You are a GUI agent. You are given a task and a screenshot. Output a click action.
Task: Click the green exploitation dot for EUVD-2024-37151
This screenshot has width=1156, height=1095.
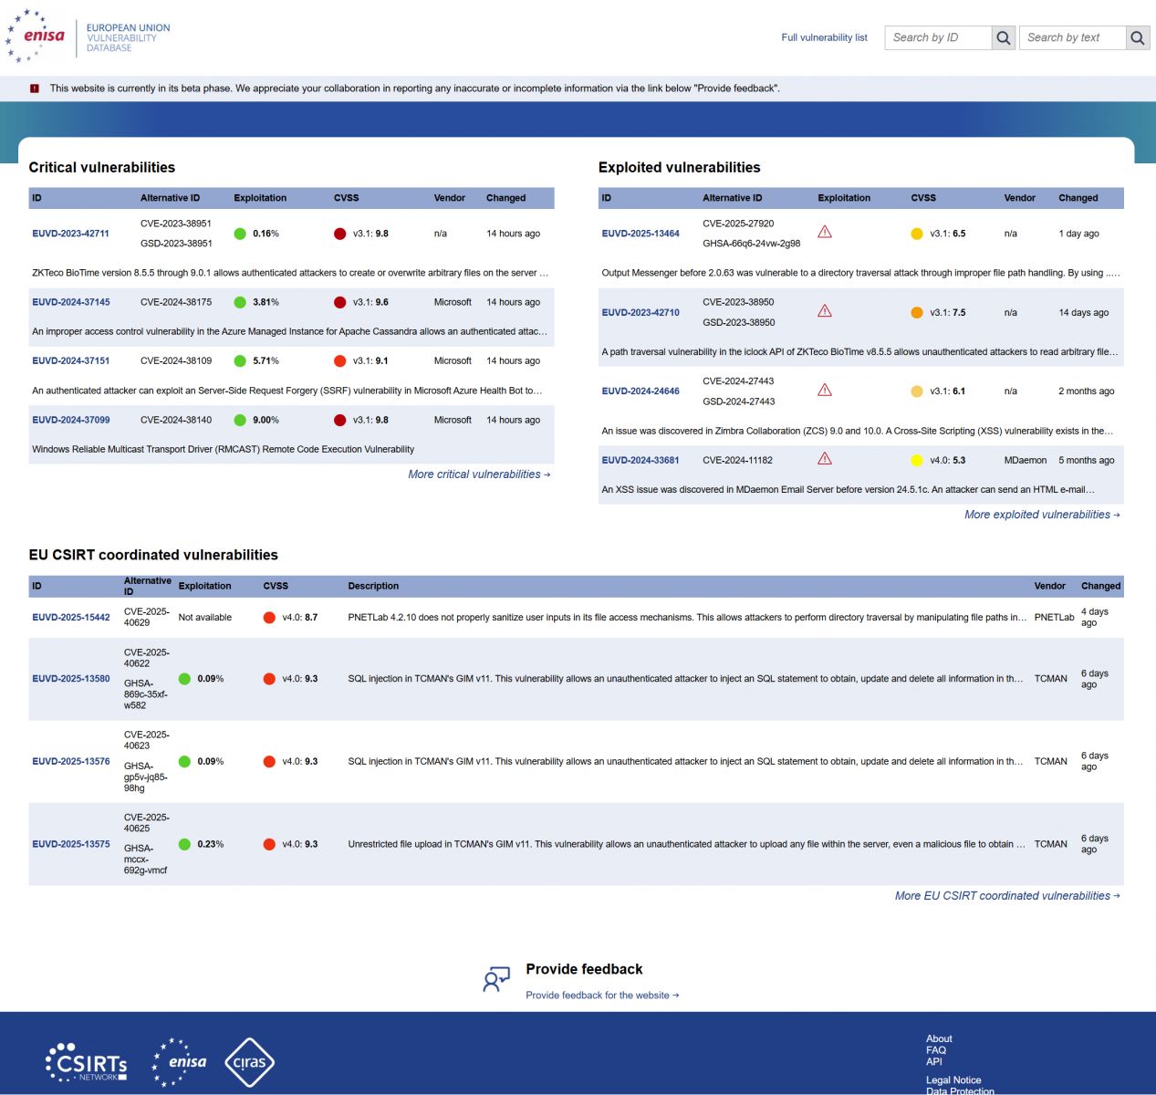[x=240, y=361]
